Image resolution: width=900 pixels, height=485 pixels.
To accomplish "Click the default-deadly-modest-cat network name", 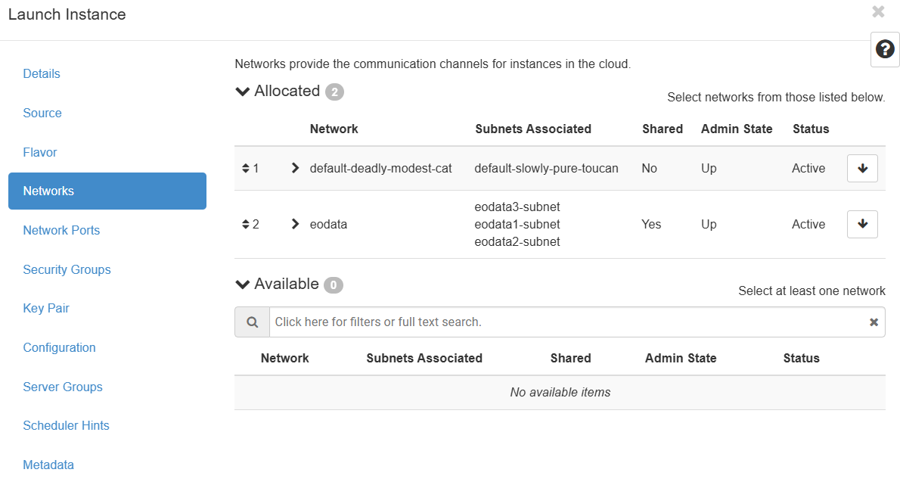I will coord(380,168).
